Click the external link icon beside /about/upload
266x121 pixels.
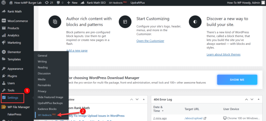pos(205,118)
